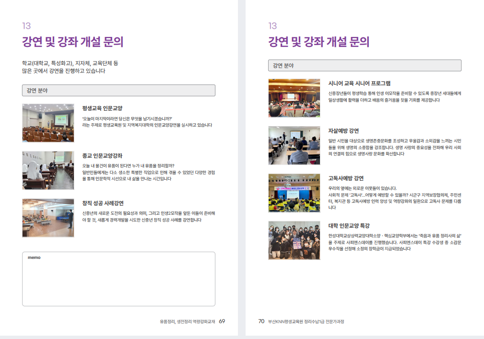Select the 종교 인문교양강좌 photo
This screenshot has width=484, height=339.
coord(48,170)
